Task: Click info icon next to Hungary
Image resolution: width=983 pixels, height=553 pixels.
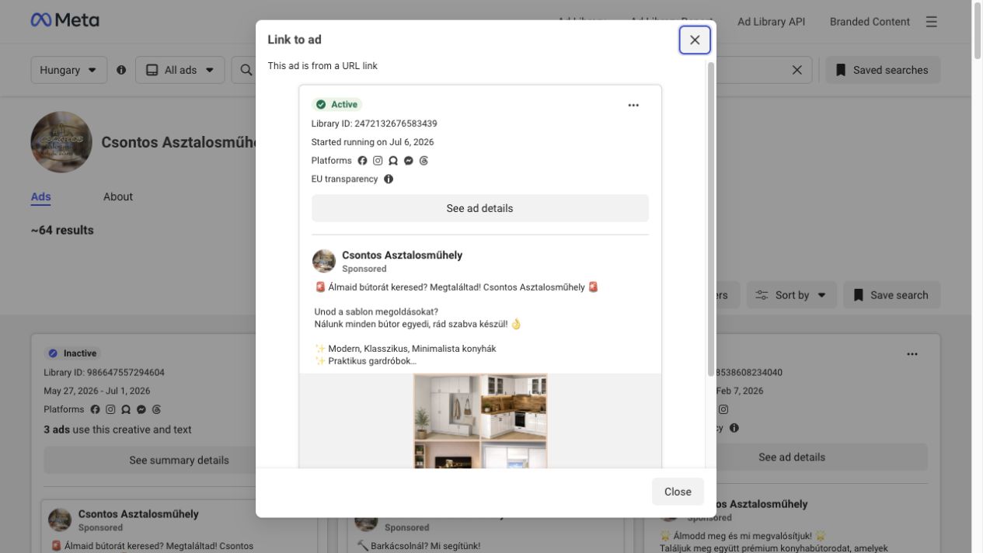Action: coord(121,70)
